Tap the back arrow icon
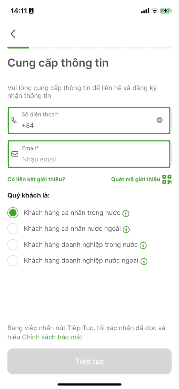Viewport: 179px width, 389px height. tap(13, 34)
